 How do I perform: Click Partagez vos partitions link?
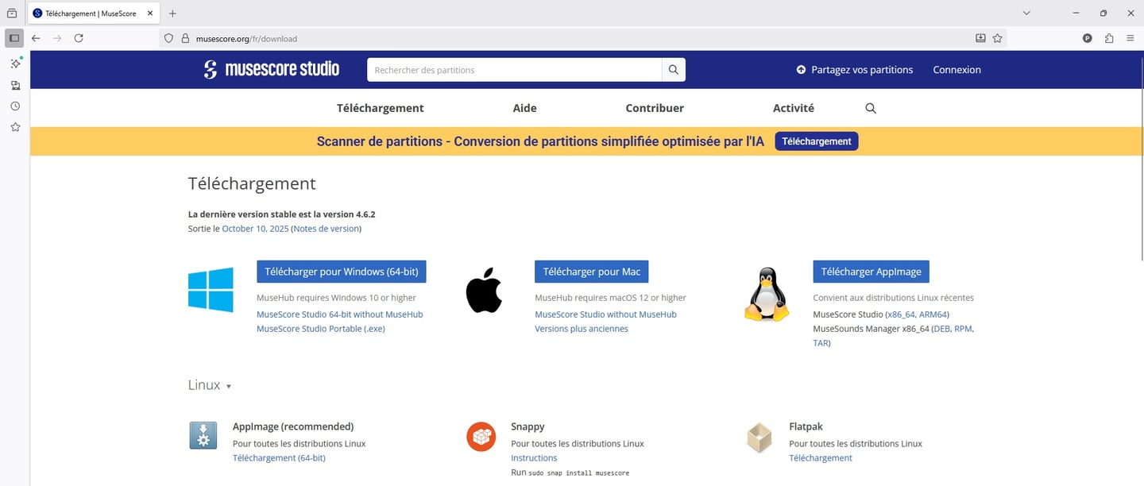855,70
